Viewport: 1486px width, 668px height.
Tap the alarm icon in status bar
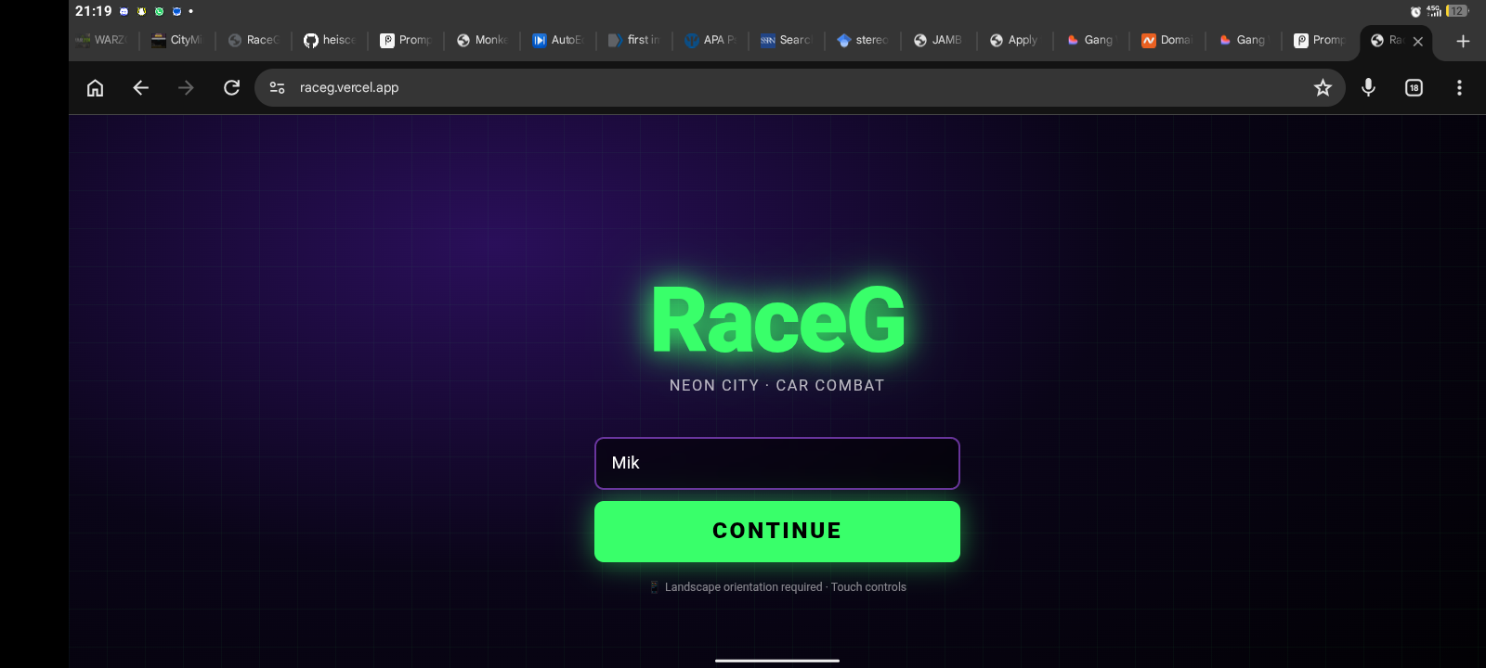pyautogui.click(x=1415, y=11)
